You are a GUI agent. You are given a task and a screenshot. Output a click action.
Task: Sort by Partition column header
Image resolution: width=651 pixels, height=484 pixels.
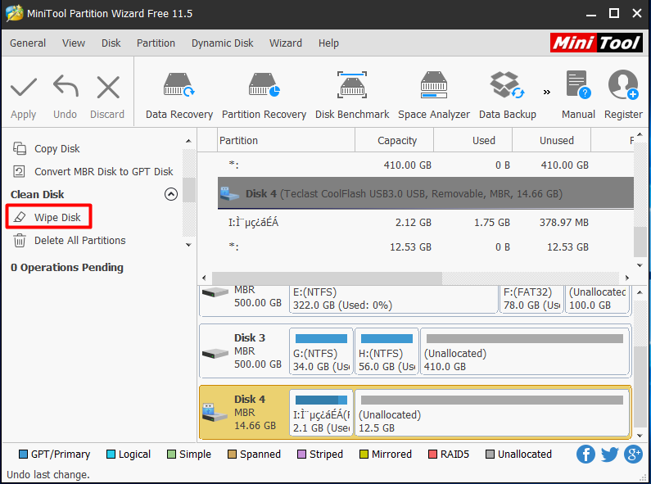click(287, 140)
